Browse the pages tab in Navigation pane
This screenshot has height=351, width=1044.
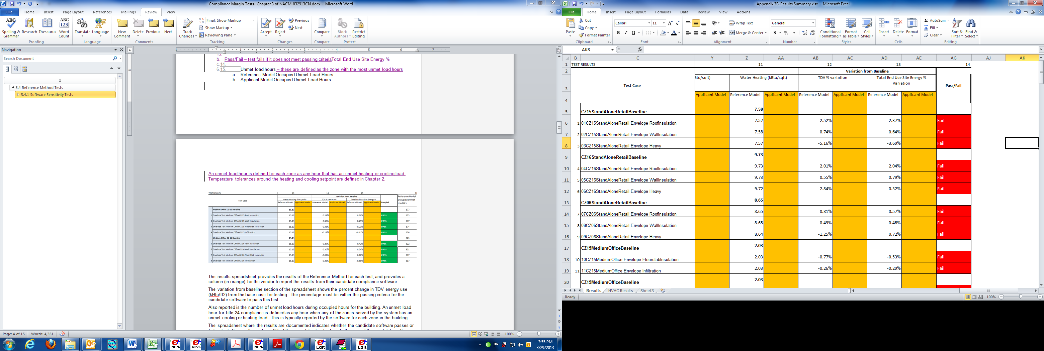tap(16, 69)
